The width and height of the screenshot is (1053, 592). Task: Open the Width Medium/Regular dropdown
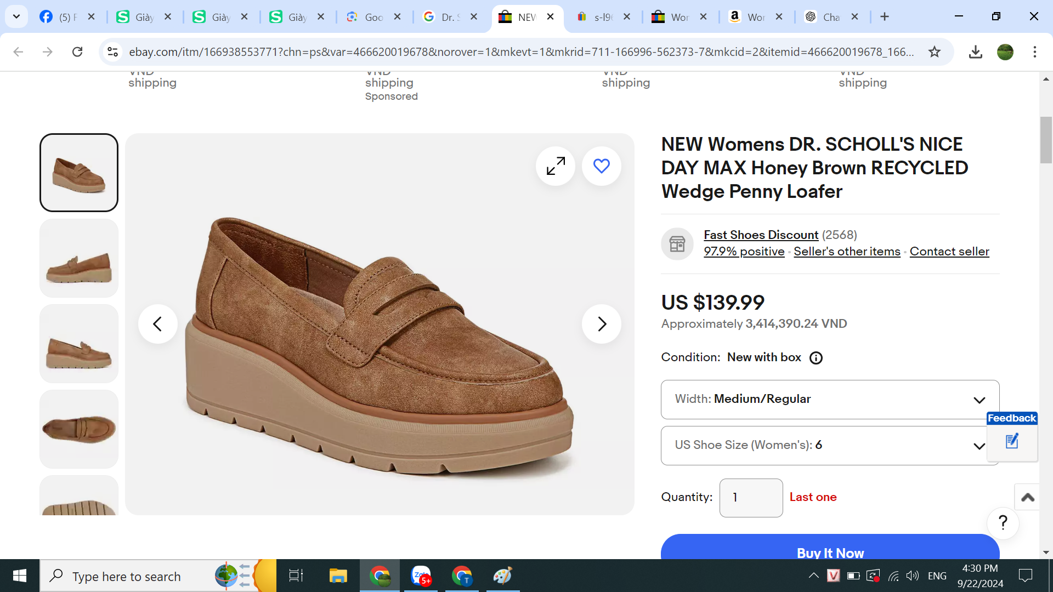pos(830,400)
